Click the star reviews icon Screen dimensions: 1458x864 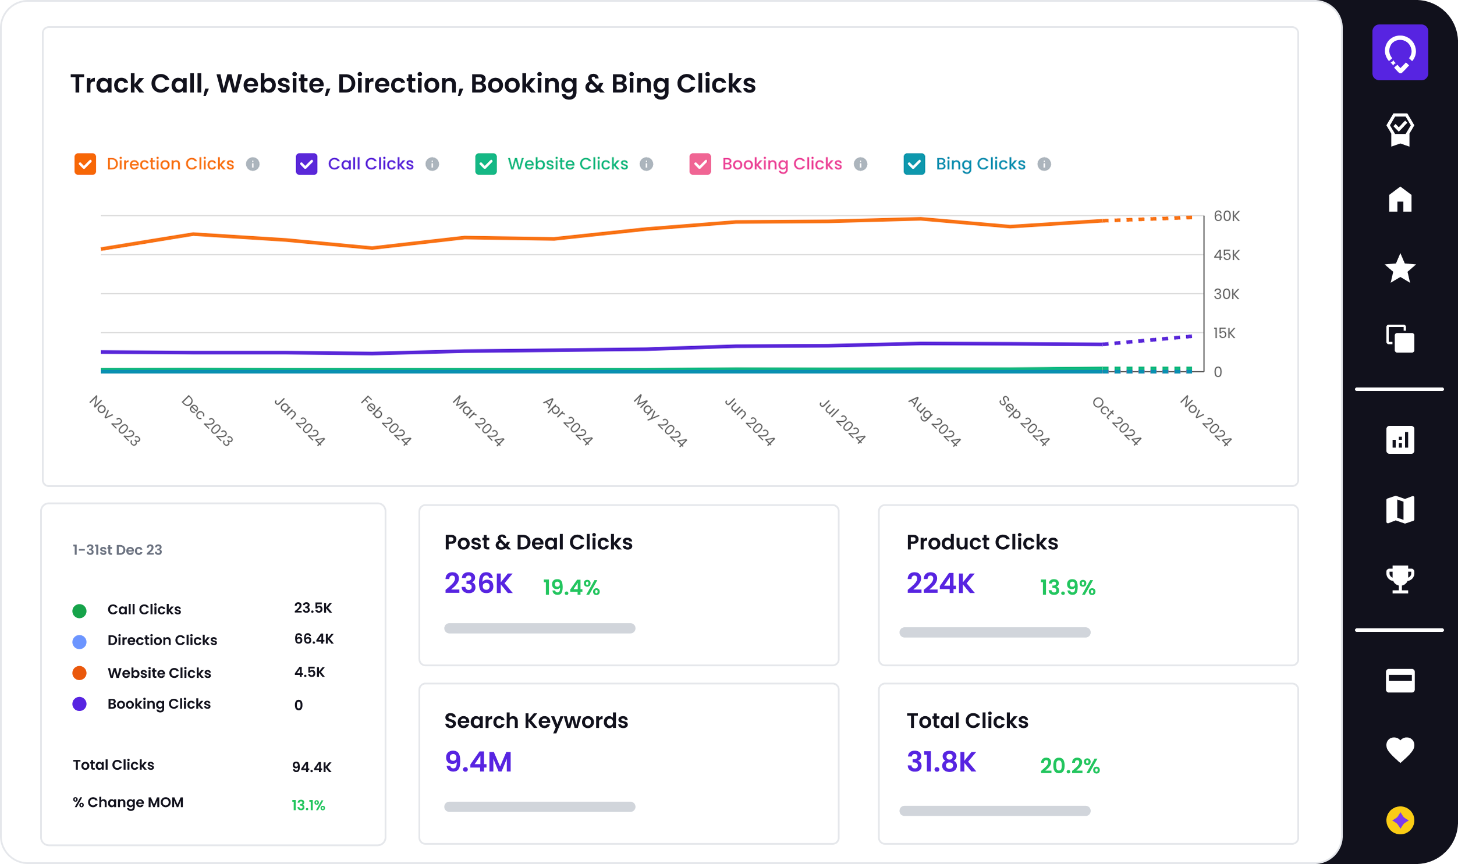click(1400, 268)
